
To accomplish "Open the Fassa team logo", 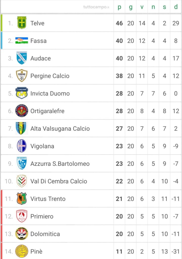I will click(x=22, y=40).
